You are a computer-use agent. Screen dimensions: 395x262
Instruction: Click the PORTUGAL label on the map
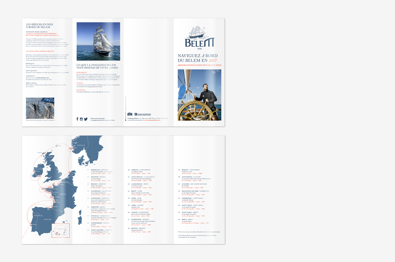click(38, 215)
